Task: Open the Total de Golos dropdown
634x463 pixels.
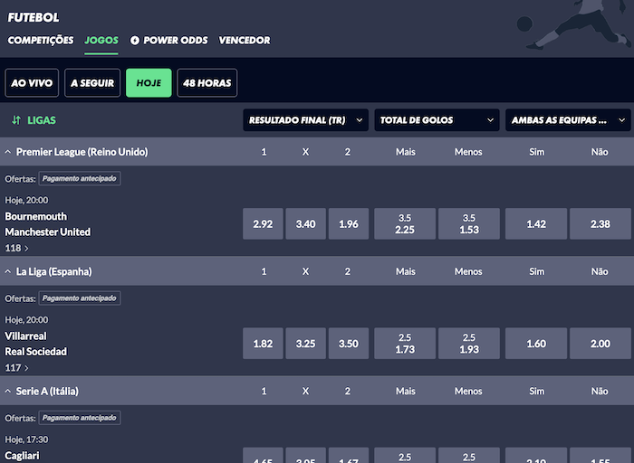Action: point(437,119)
